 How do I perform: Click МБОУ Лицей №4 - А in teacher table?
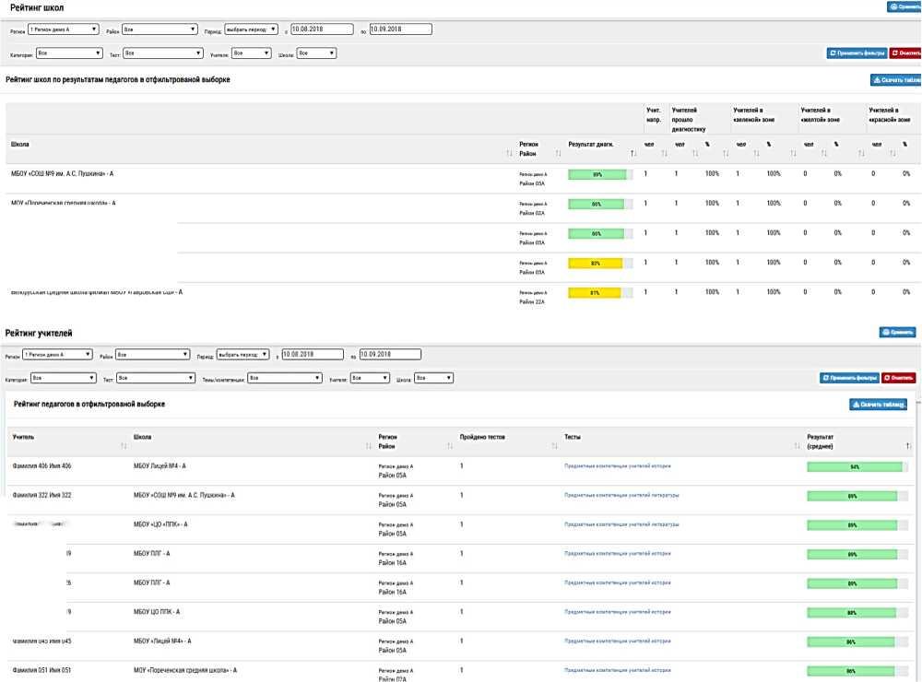point(160,466)
